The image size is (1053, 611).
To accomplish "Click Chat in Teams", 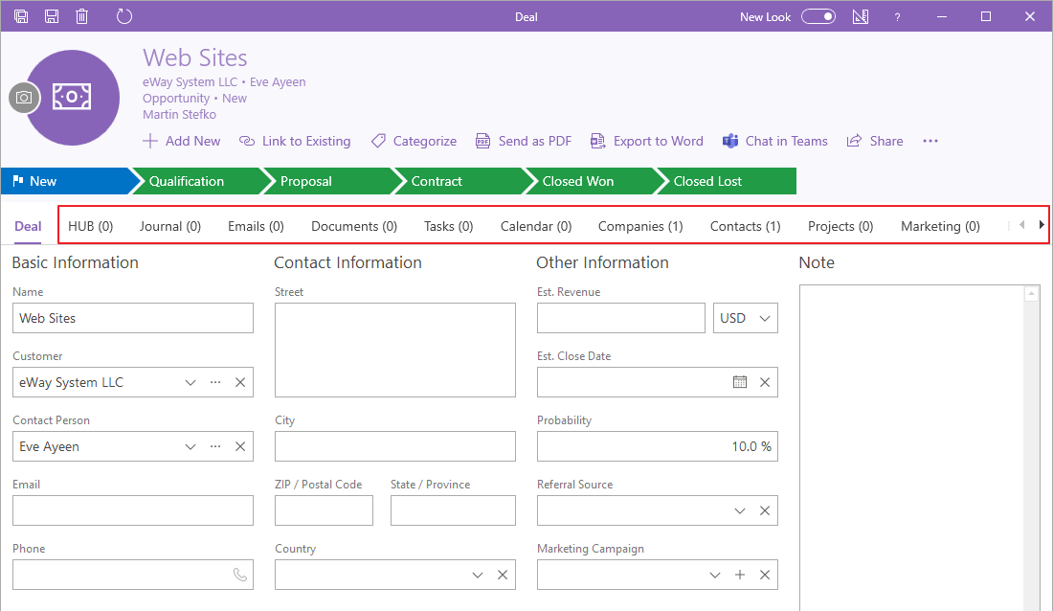I will [x=775, y=141].
